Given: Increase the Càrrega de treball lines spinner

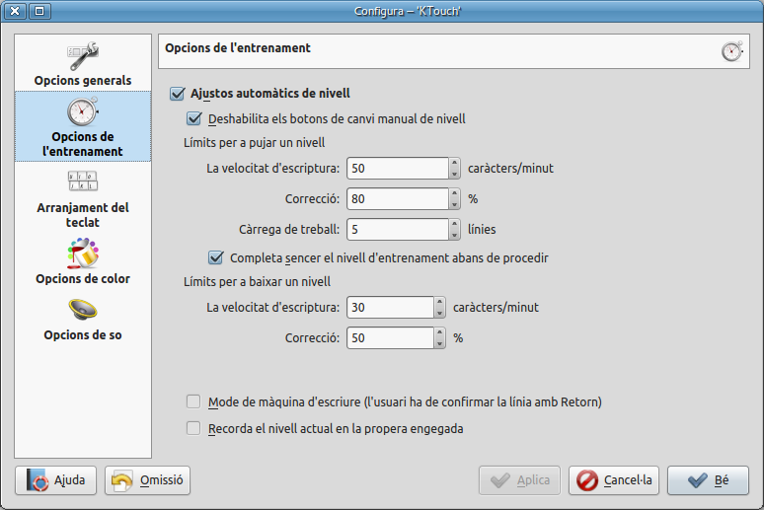Looking at the screenshot, I should click(454, 224).
